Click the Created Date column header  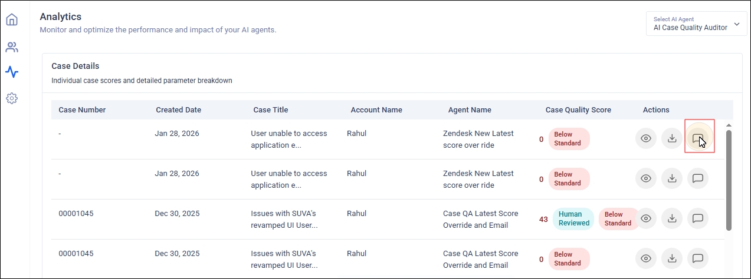(178, 110)
